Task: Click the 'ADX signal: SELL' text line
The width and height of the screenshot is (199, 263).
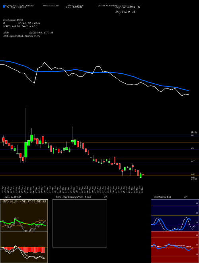Action: [21, 36]
